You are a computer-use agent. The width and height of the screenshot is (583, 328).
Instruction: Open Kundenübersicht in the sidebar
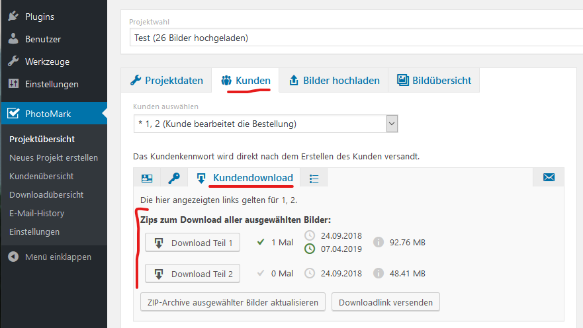[x=41, y=177]
